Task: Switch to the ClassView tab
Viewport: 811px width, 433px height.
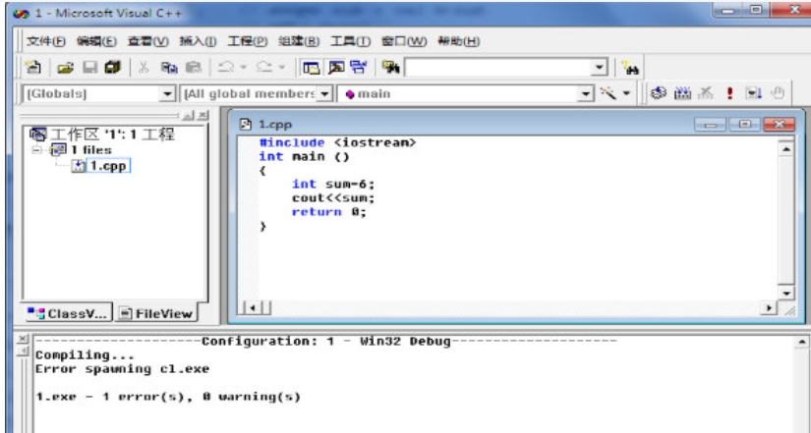Action: [x=68, y=313]
